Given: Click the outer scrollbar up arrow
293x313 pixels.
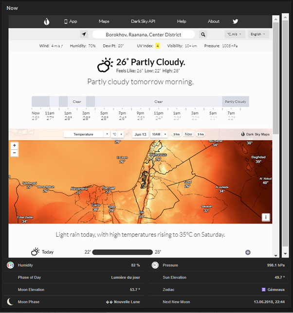Looking at the screenshot, I should [x=285, y=17].
